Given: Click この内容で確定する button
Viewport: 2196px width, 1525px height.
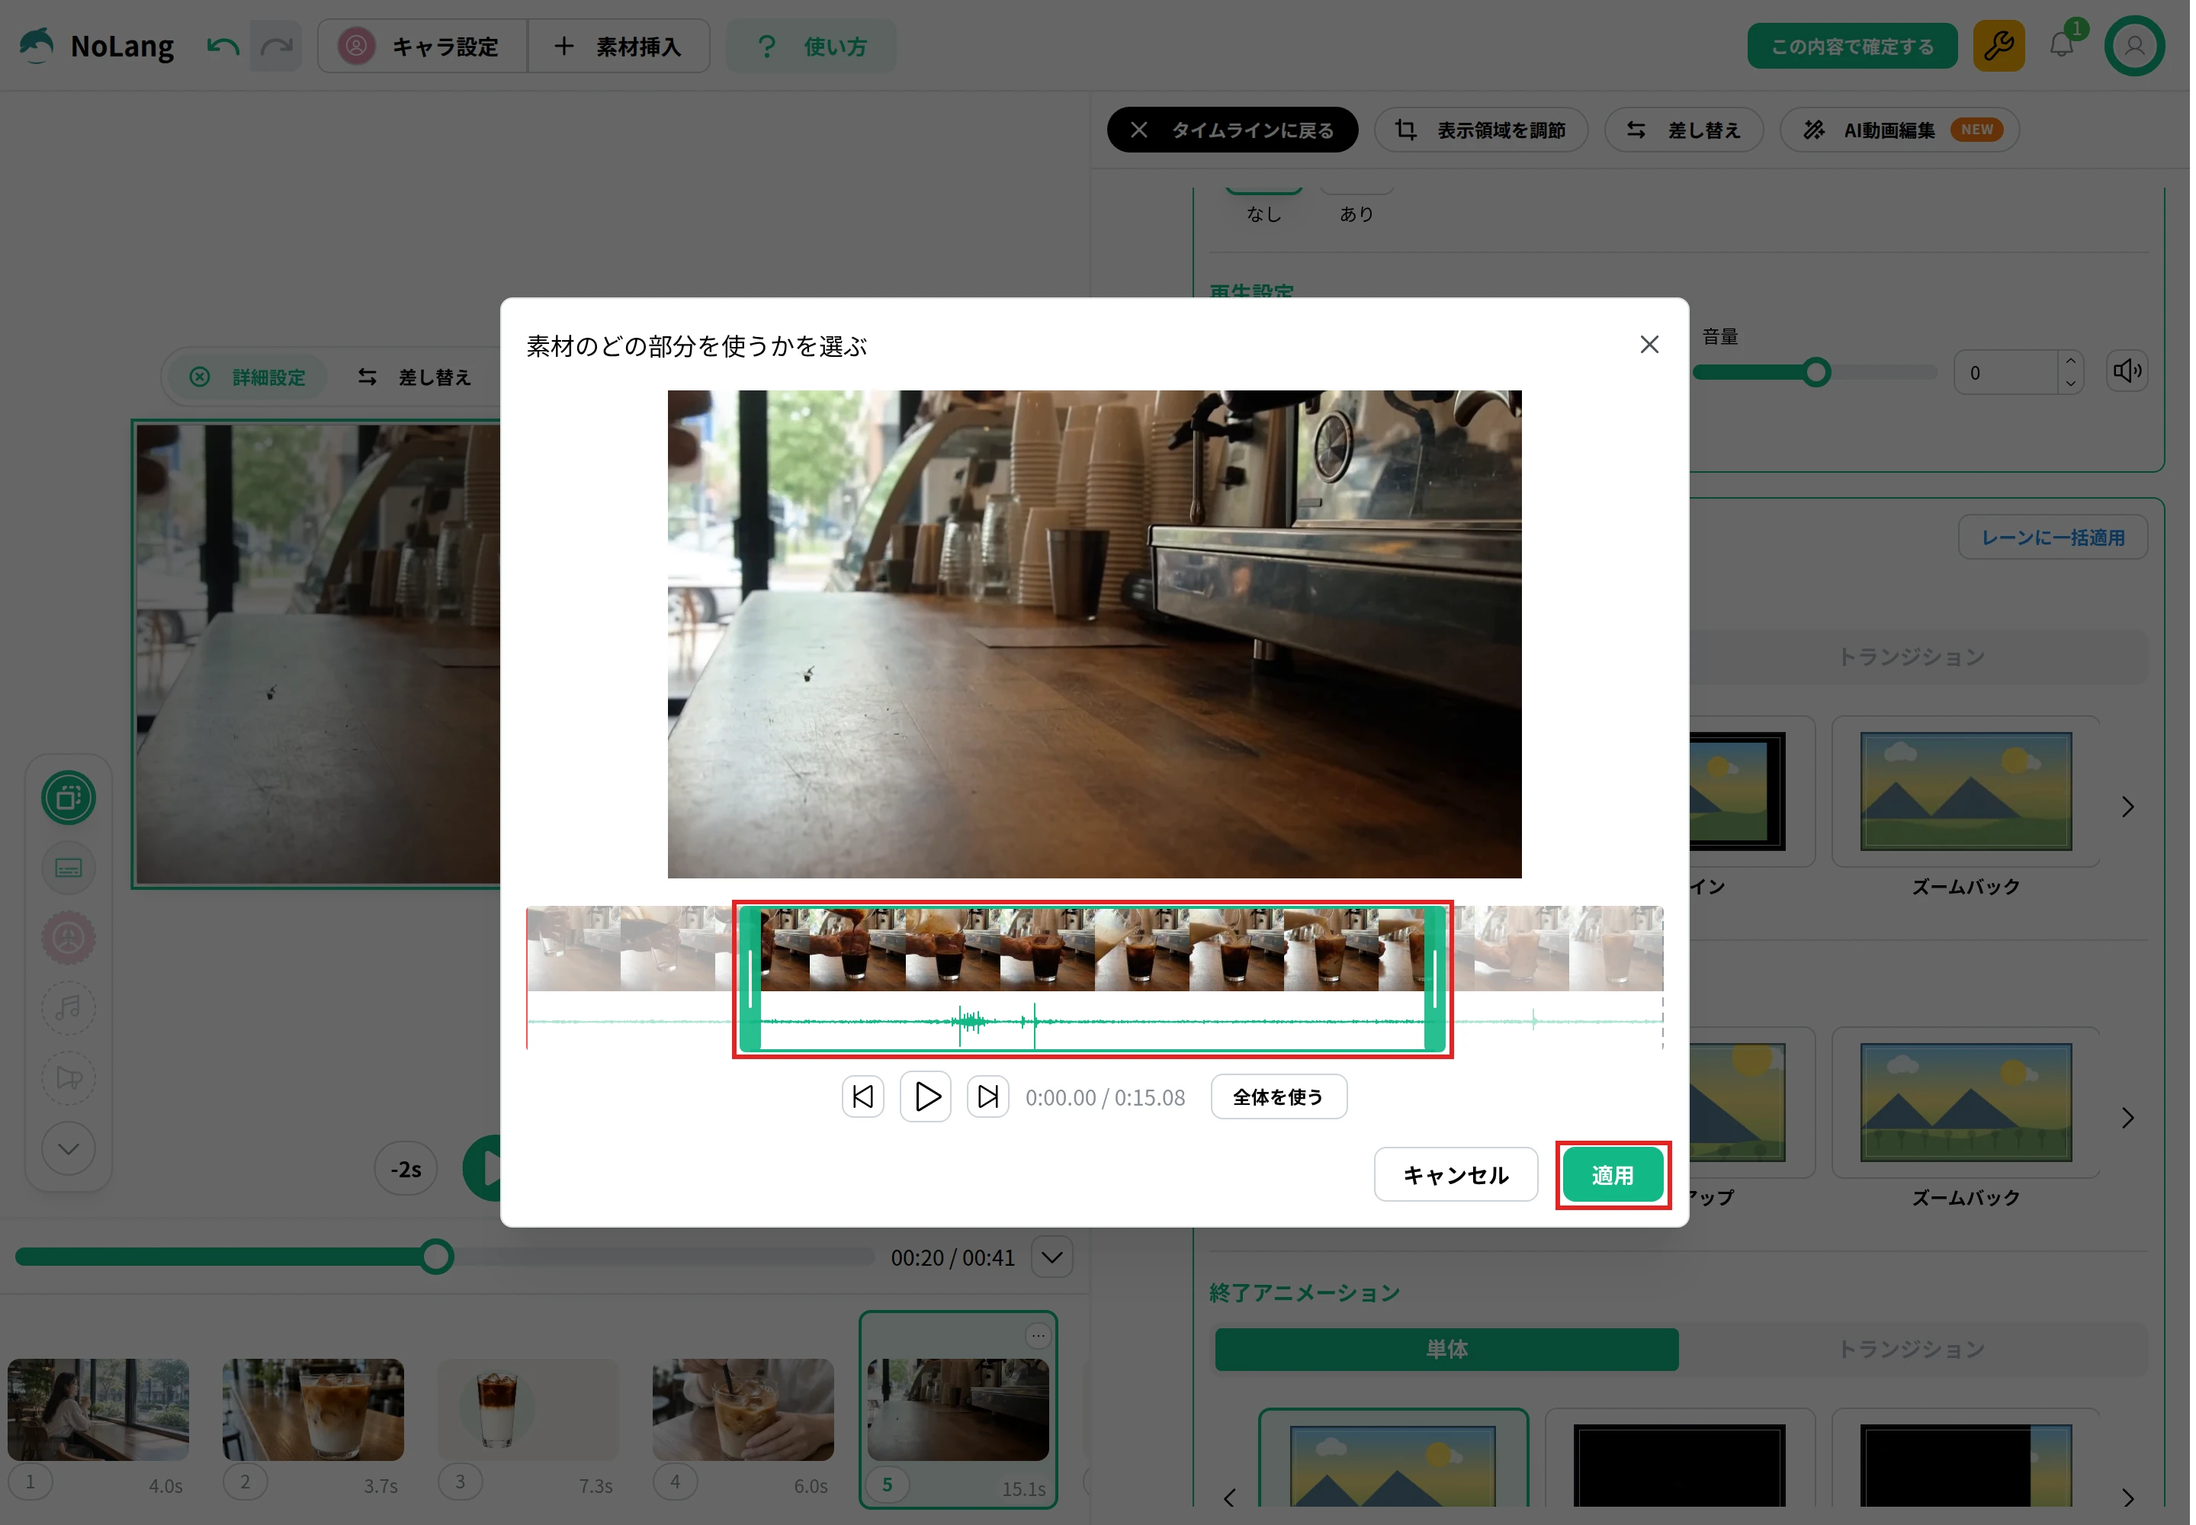Looking at the screenshot, I should click(1852, 46).
